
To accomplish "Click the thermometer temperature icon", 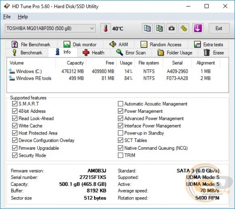I will [x=105, y=28].
